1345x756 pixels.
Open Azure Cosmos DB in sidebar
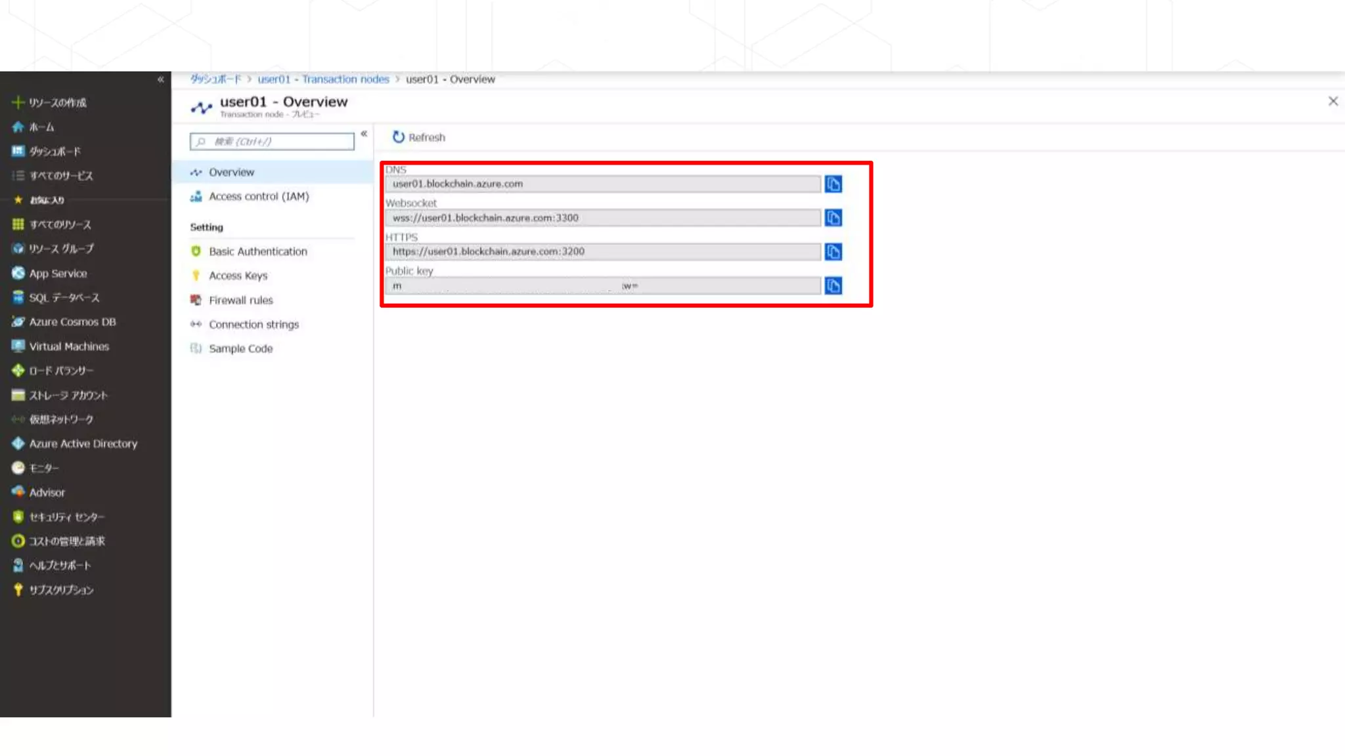(x=72, y=322)
